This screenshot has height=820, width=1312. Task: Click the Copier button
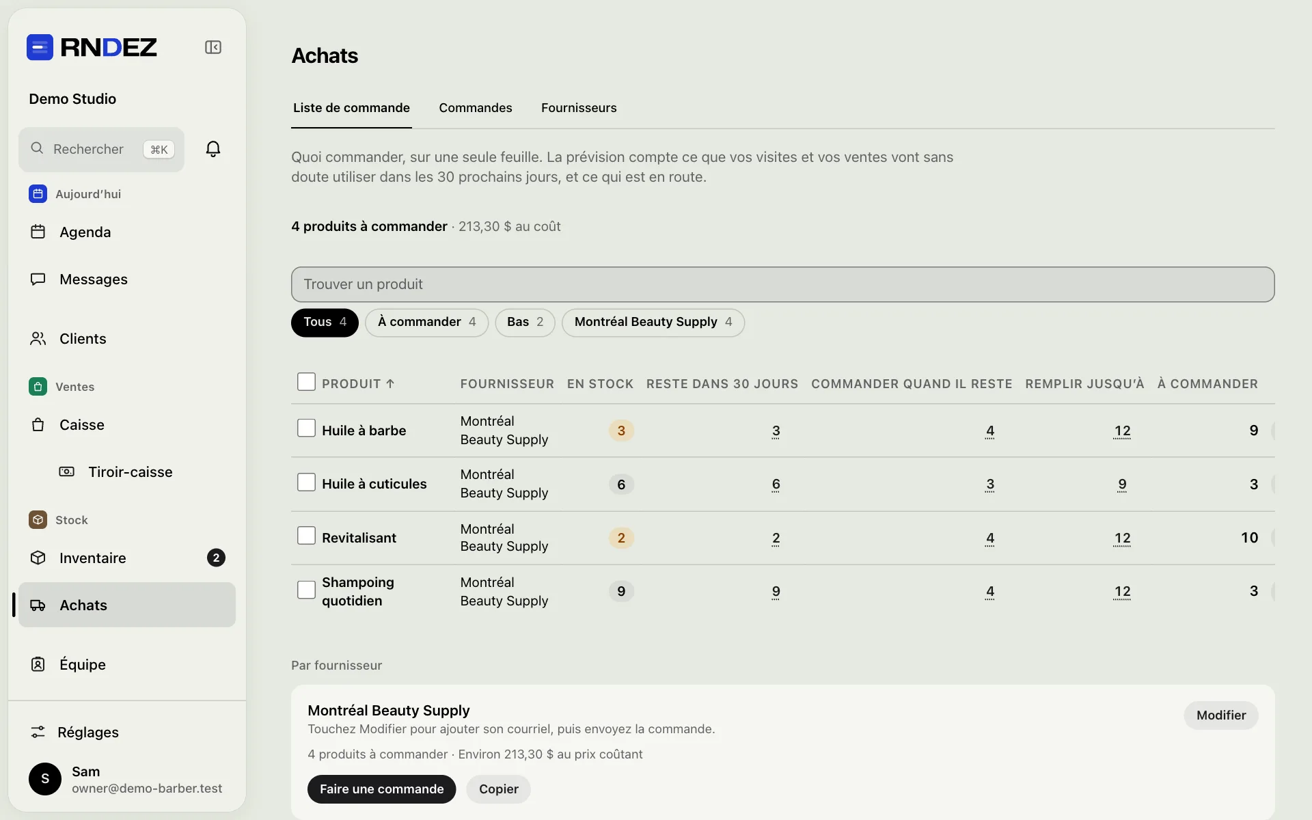pos(499,789)
